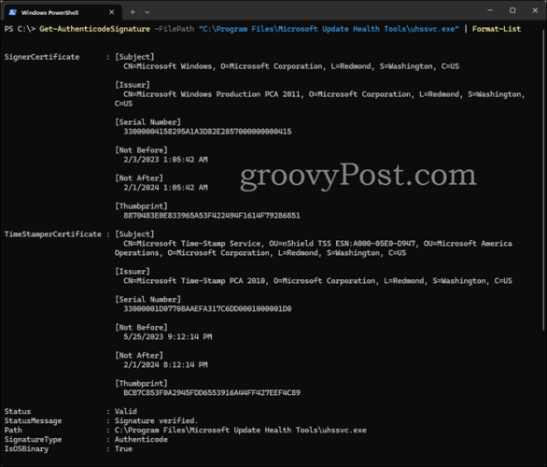Click the CN=Microsoft Windows subject line
Screen dimensions: 547x467
(x=291, y=66)
